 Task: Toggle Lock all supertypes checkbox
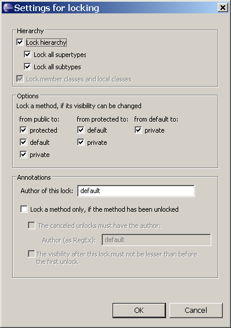(x=27, y=55)
